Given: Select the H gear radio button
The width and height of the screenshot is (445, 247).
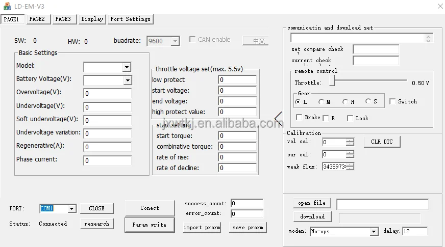Looking at the screenshot, I should [x=345, y=101].
